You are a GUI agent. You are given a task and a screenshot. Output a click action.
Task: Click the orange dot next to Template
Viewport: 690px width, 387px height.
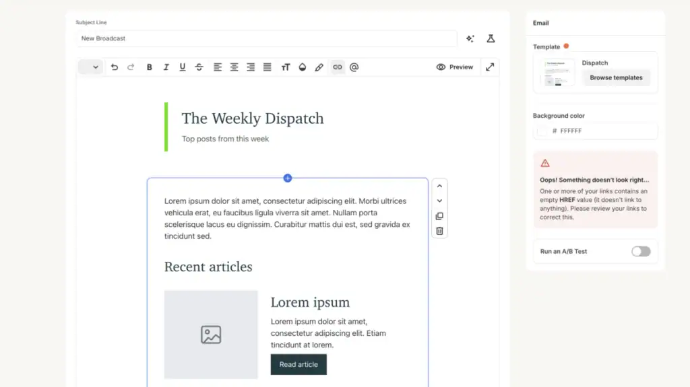tap(566, 46)
